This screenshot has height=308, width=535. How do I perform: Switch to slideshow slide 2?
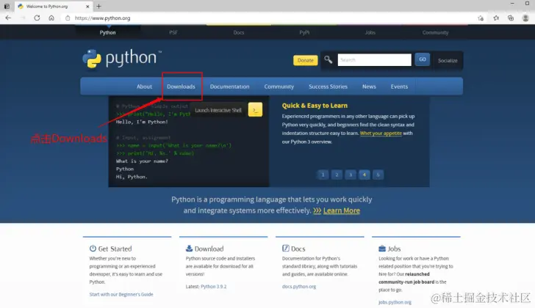pos(337,175)
